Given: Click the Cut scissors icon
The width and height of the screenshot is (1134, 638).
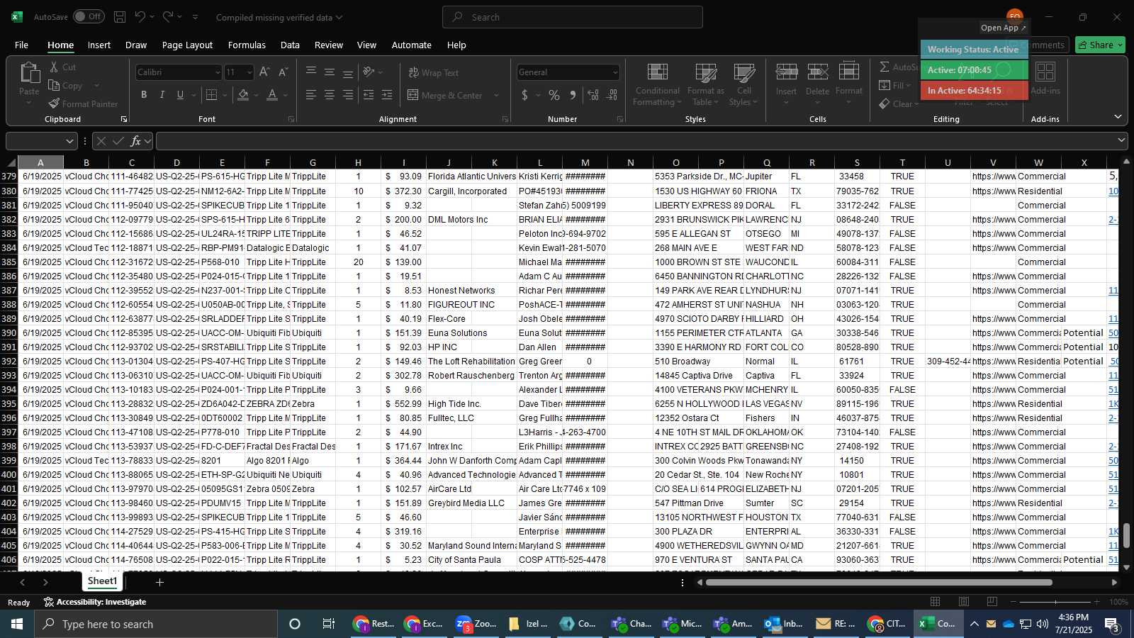Looking at the screenshot, I should (55, 67).
